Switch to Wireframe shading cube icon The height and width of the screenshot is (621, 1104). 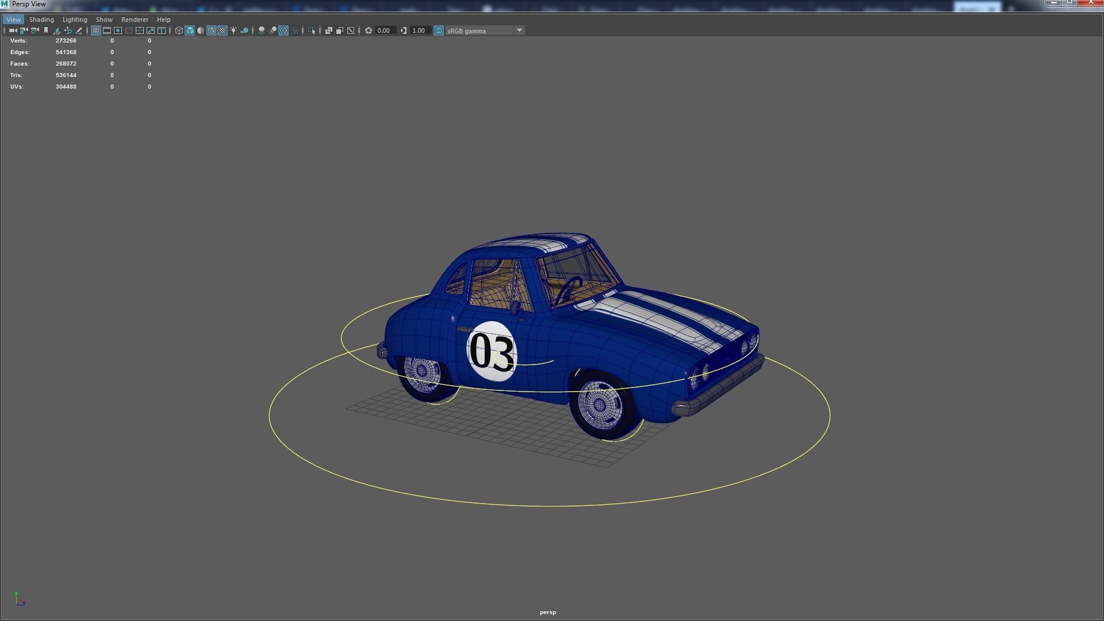179,30
